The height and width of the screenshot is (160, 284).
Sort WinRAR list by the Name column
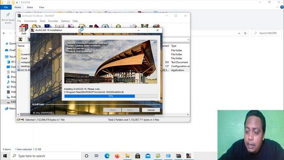pos(21,46)
